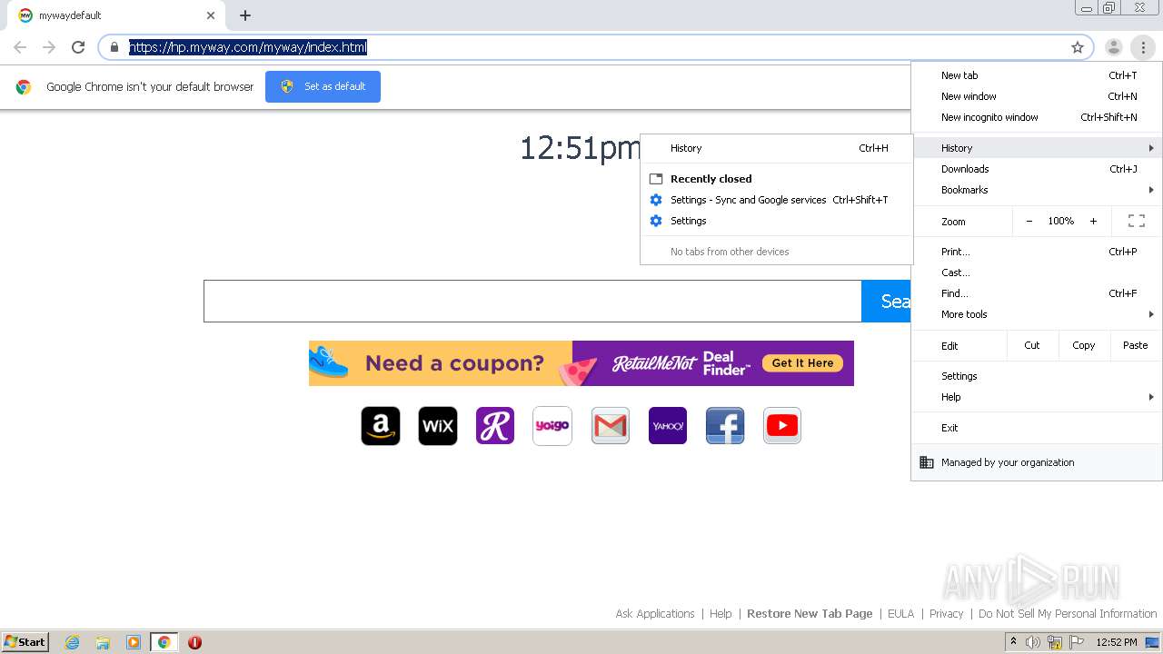1163x654 pixels.
Task: Open full History with Ctrl+H entry
Action: pos(777,148)
